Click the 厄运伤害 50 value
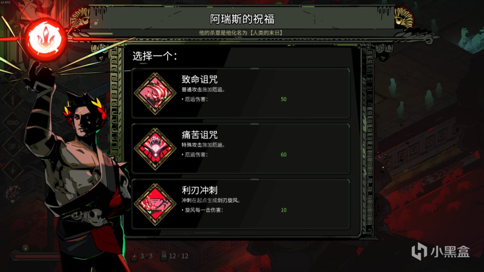The height and width of the screenshot is (272, 484). click(x=283, y=99)
